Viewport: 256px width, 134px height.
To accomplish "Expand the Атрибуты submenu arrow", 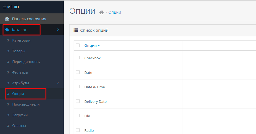I will coord(58,83).
